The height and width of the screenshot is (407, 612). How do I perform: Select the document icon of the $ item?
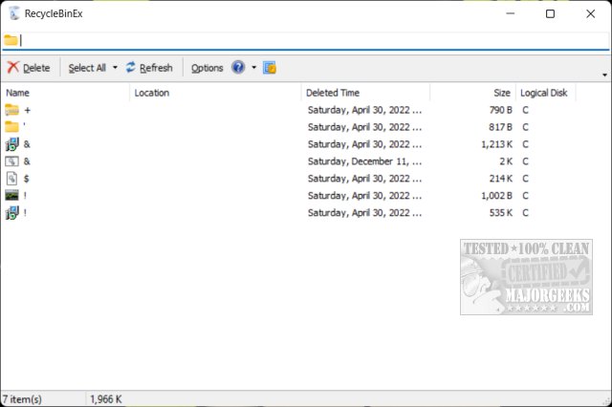[11, 179]
